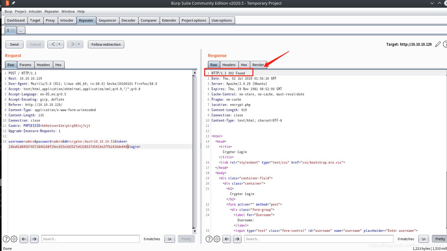Close Repeater tab 1 with its x

tap(13, 31)
